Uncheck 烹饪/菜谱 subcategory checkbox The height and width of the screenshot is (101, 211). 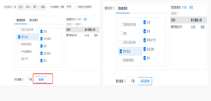click(41, 39)
